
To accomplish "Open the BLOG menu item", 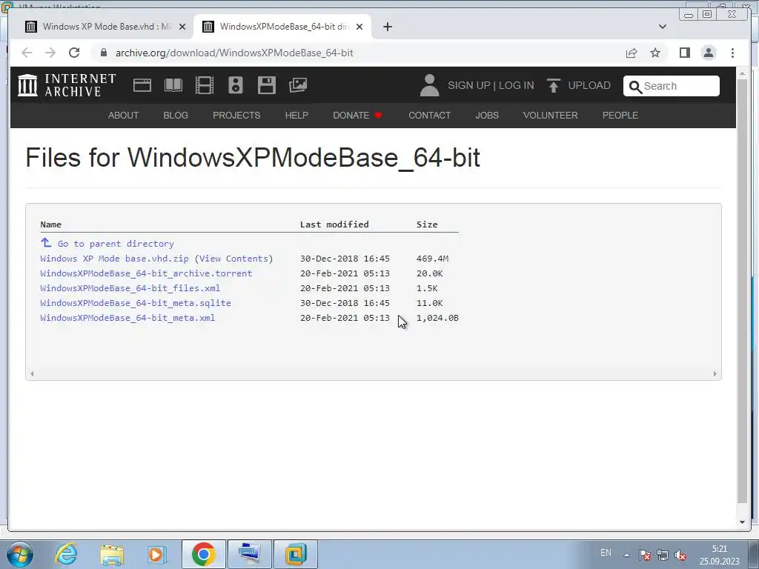I will click(176, 115).
